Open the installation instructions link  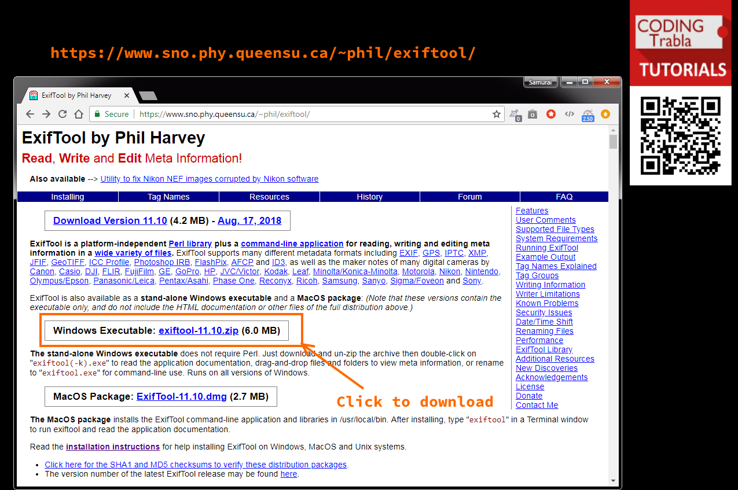pos(113,447)
